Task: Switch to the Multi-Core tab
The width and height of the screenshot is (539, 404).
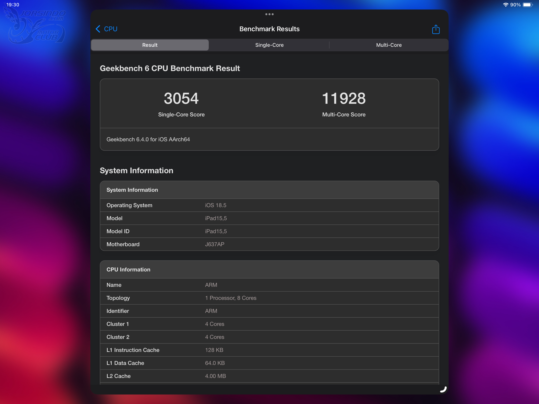Action: pos(389,45)
